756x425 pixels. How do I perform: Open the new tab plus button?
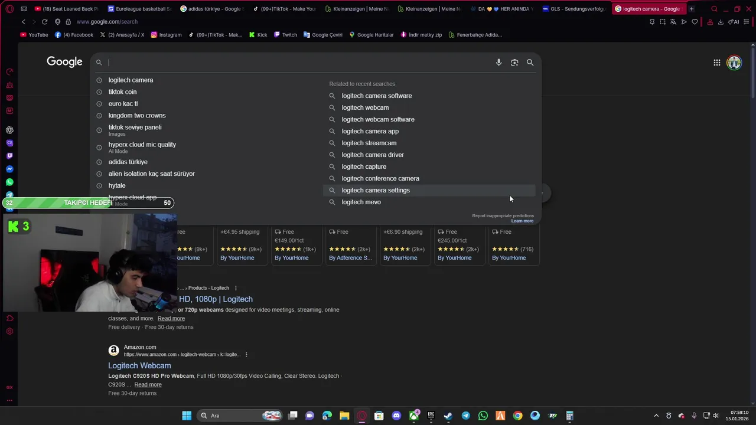point(691,9)
